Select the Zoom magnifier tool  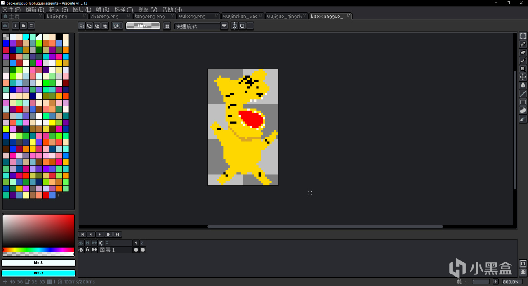(x=523, y=69)
